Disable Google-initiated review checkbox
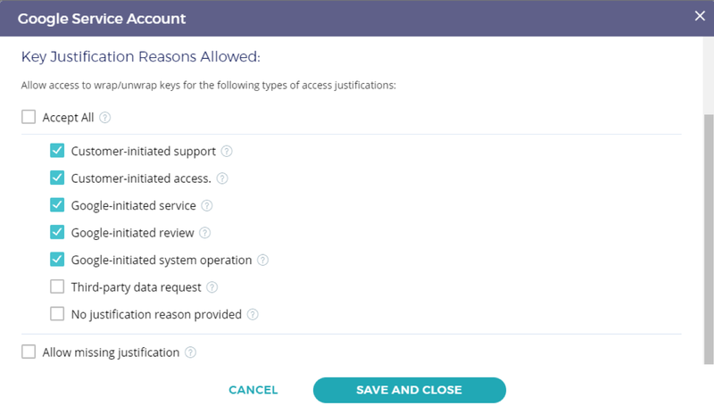This screenshot has height=414, width=714. tap(57, 232)
